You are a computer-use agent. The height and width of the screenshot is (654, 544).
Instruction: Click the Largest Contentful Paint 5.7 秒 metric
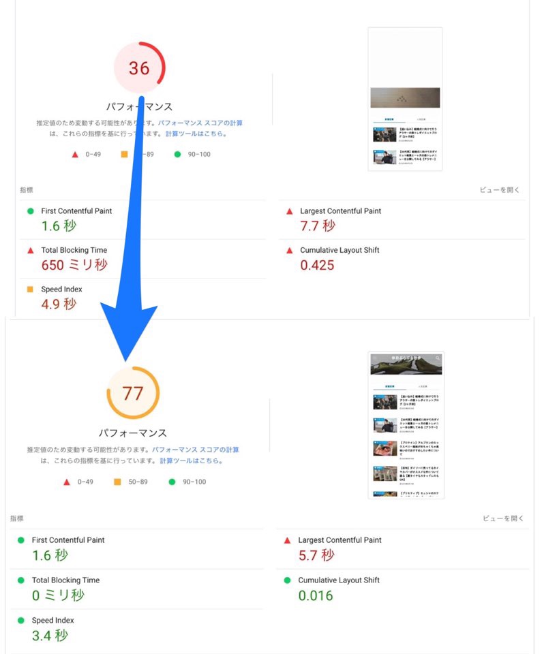[x=402, y=549]
